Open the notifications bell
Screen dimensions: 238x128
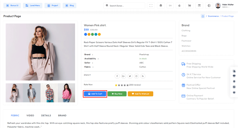[x=161, y=5]
